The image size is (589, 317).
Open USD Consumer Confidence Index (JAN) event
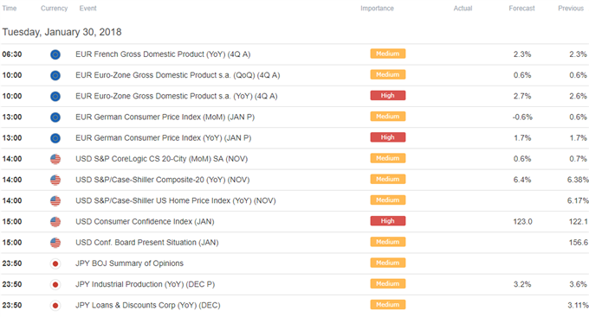click(x=145, y=221)
